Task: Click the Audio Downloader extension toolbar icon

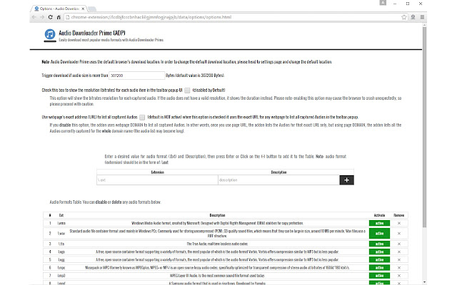Action: pos(413,17)
